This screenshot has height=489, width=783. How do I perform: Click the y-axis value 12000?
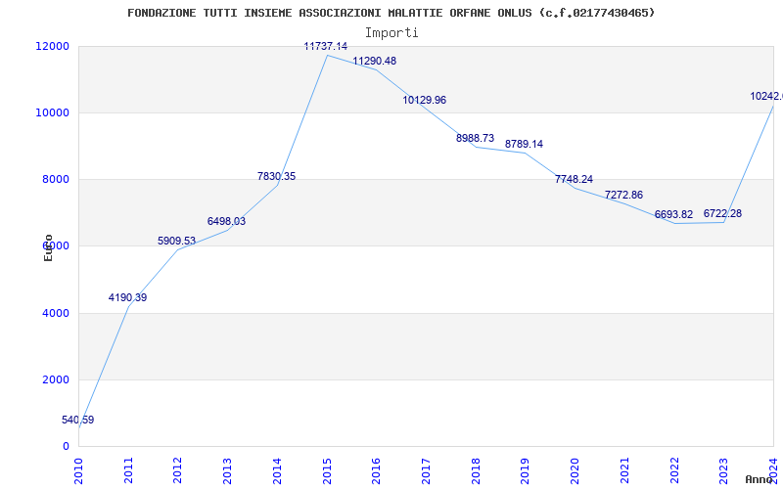(x=53, y=46)
